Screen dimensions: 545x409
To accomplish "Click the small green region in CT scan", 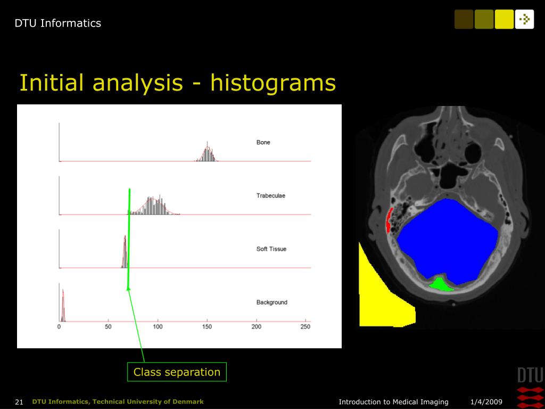I will click(440, 284).
